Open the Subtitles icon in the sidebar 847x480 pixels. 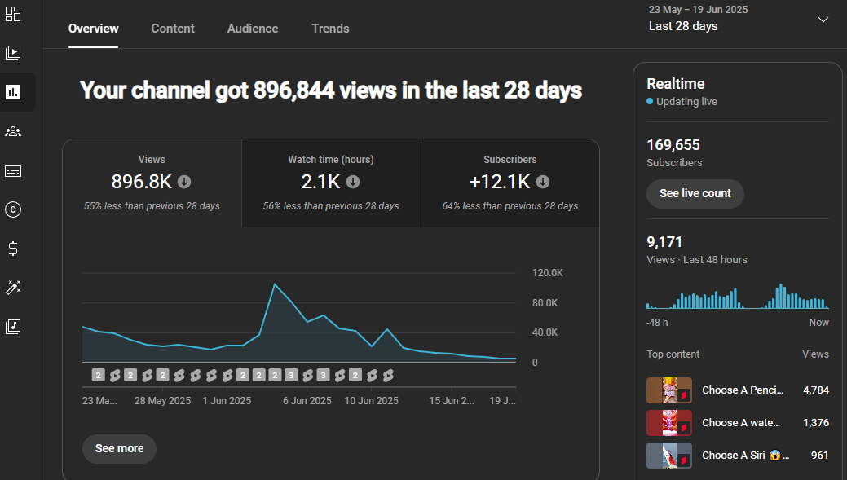[13, 171]
